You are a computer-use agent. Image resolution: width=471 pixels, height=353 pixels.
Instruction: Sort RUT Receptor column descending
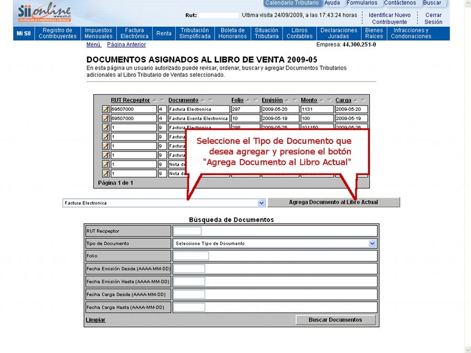click(x=162, y=100)
